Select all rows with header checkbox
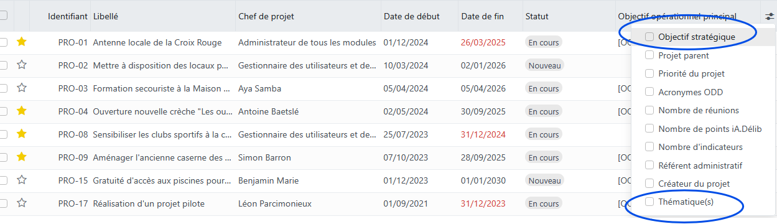The height and width of the screenshot is (224, 777). point(3,16)
